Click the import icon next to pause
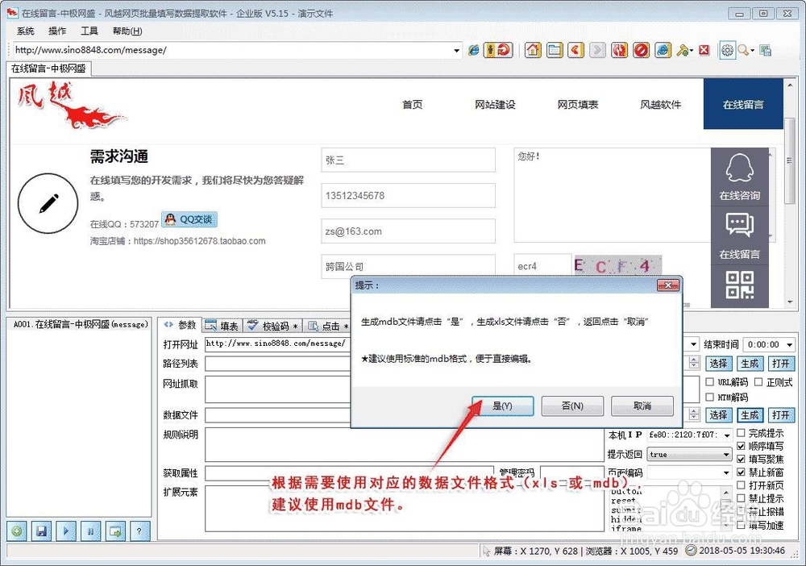 click(x=115, y=531)
